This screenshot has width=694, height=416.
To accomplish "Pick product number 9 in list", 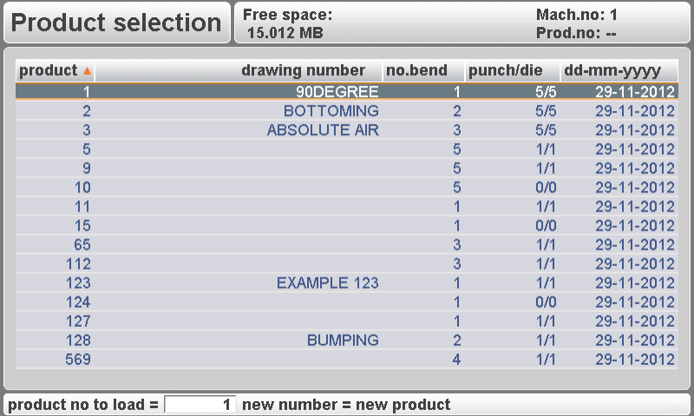I will pyautogui.click(x=347, y=168).
